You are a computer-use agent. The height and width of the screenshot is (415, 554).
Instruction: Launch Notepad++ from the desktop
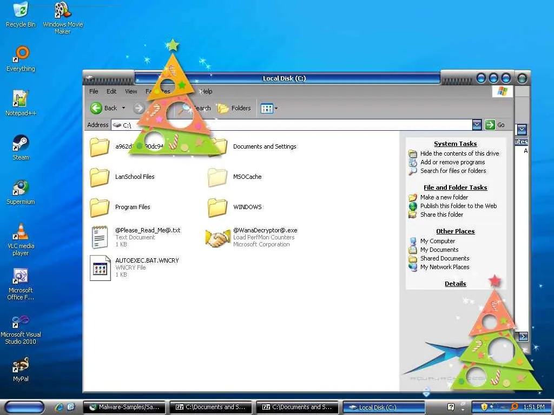click(21, 103)
